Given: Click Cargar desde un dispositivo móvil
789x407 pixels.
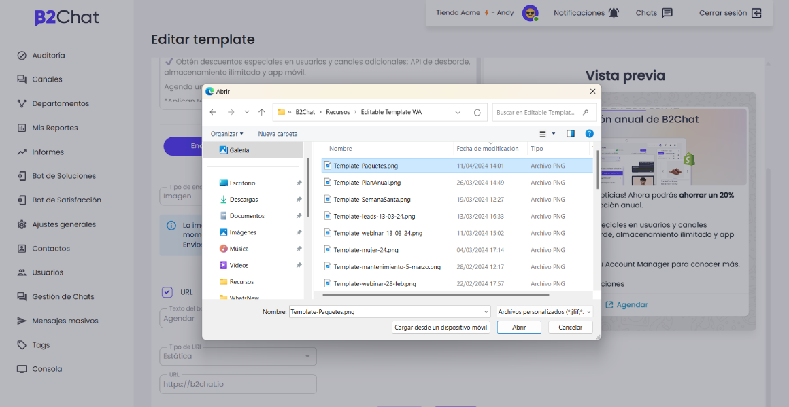Looking at the screenshot, I should click(441, 327).
